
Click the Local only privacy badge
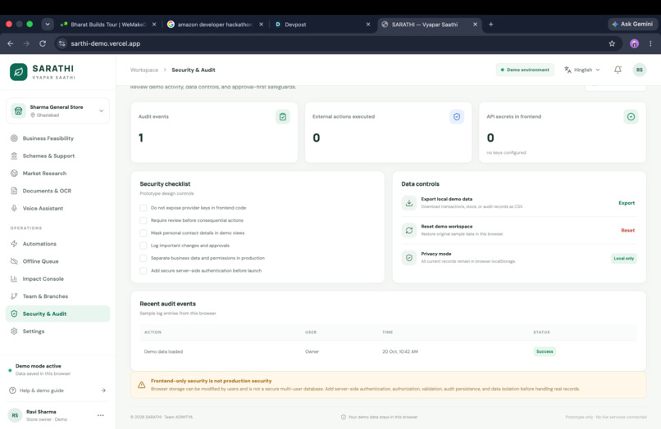click(624, 259)
